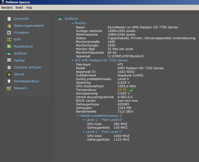
Task: Click the Opslag hard drive icon
Action: pos(9,60)
